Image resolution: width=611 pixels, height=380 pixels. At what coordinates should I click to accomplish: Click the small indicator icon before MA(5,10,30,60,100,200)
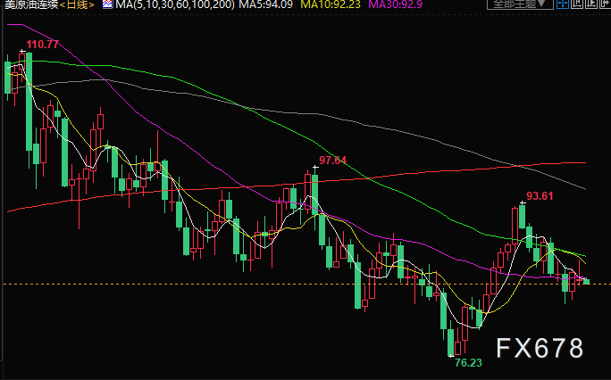(x=106, y=6)
